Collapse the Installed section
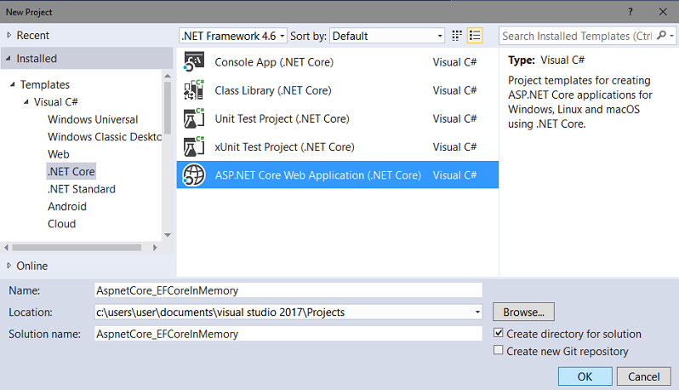 (9, 58)
